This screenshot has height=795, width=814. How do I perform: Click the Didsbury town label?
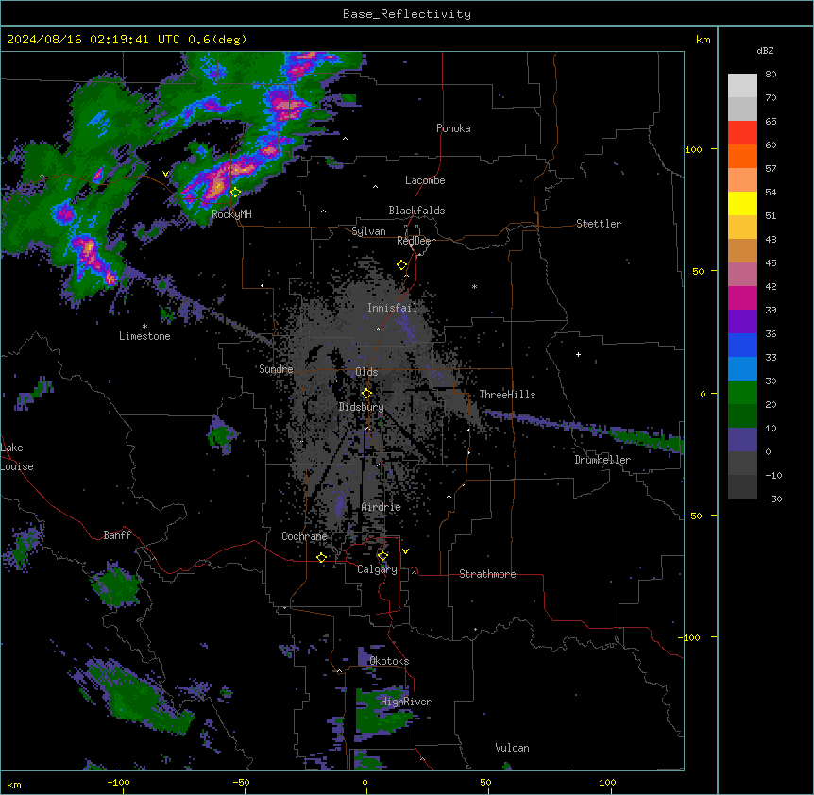[362, 407]
